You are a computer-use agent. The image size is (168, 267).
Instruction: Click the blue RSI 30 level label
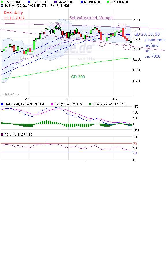tap(135, 153)
